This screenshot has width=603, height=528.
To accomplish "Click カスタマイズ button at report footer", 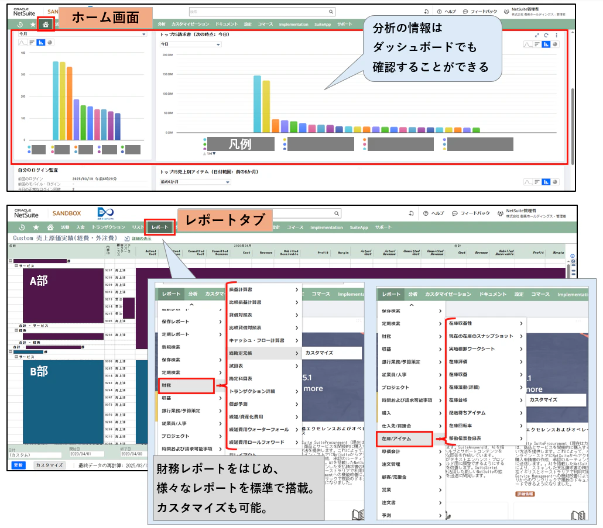I will (49, 465).
